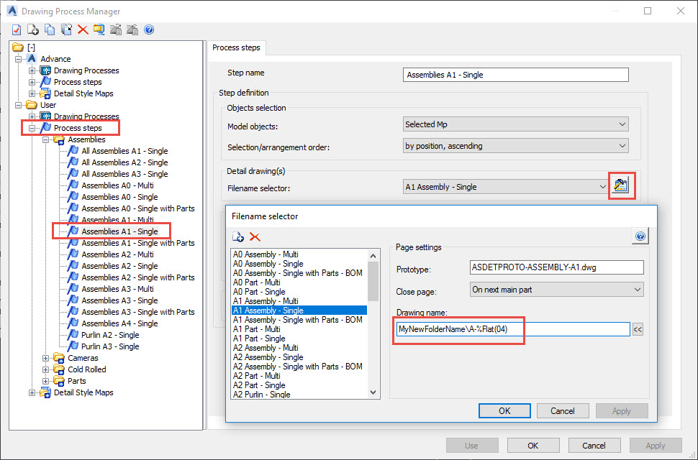Switch to the Process steps tab
This screenshot has height=460, width=698.
tap(237, 47)
